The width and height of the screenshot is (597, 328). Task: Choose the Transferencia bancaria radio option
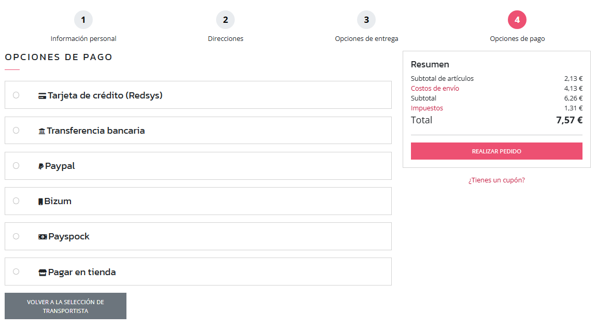pyautogui.click(x=16, y=131)
